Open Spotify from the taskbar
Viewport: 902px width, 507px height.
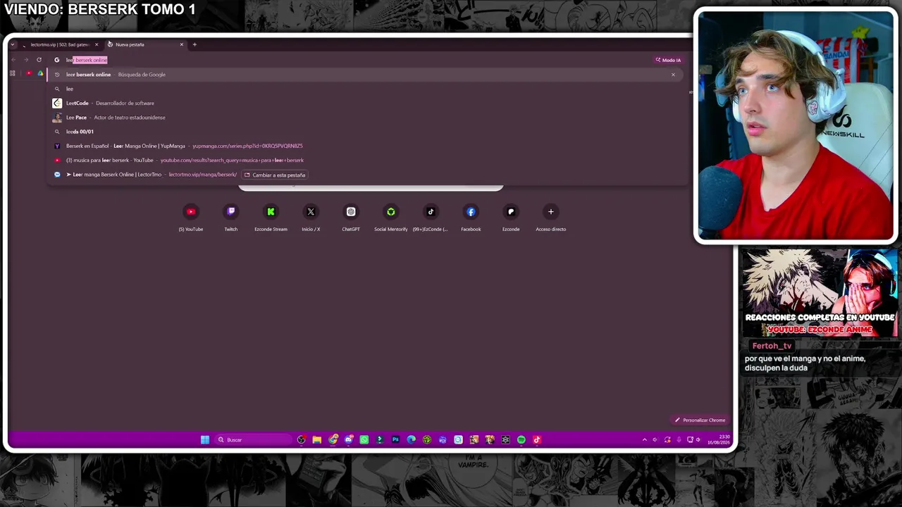pyautogui.click(x=521, y=440)
